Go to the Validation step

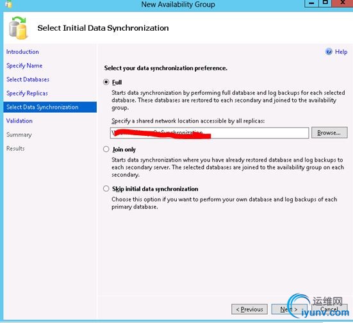pyautogui.click(x=19, y=121)
